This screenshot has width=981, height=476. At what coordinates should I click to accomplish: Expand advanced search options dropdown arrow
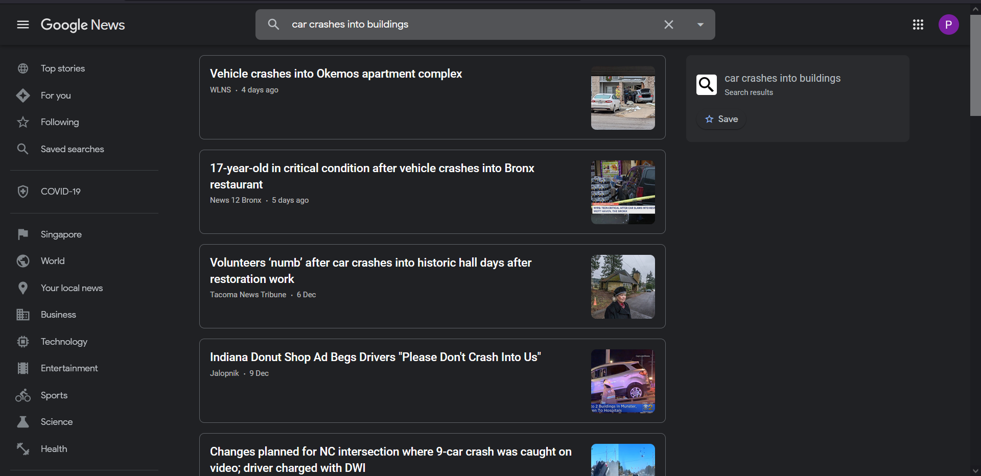click(x=700, y=25)
